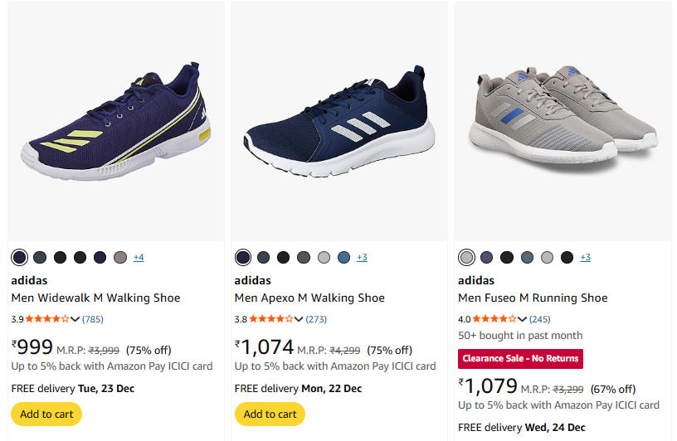Add the Apexo M Walking Shoe to cart

270,414
